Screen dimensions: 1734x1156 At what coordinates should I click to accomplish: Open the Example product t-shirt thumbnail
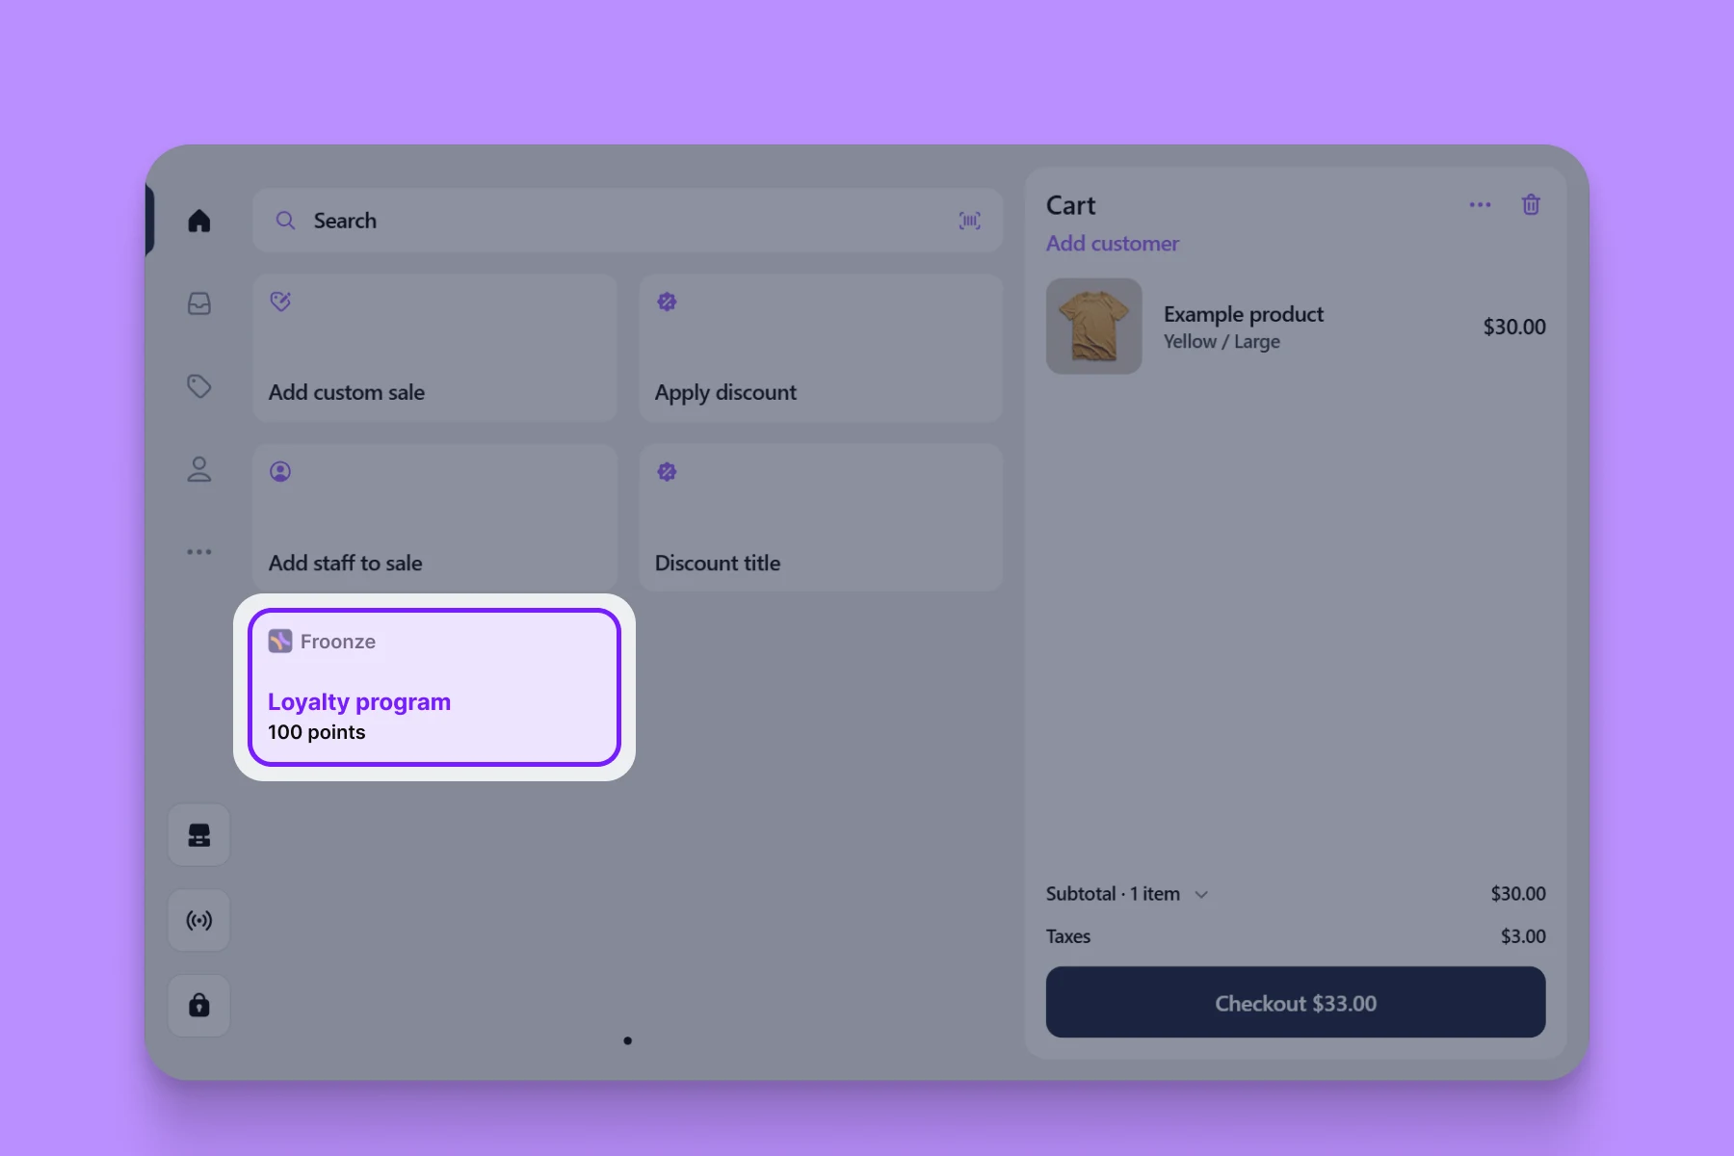point(1094,327)
